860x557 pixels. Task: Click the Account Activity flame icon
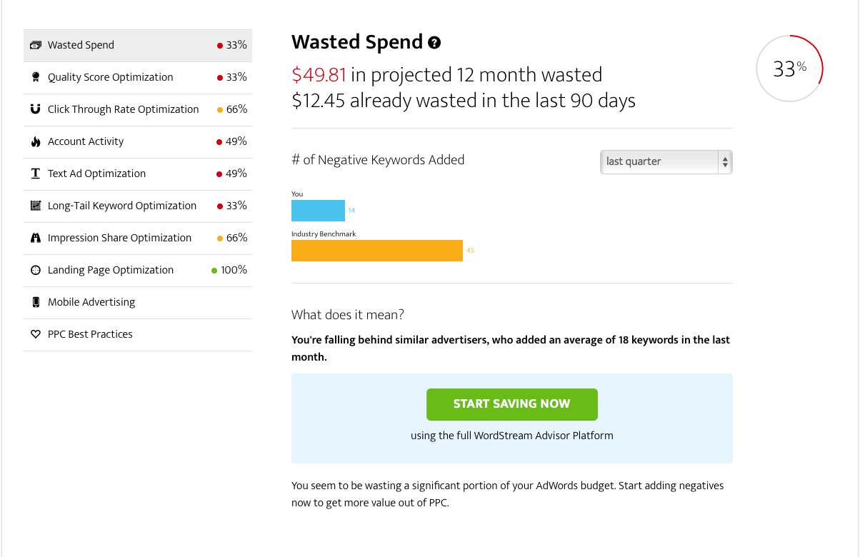(36, 141)
